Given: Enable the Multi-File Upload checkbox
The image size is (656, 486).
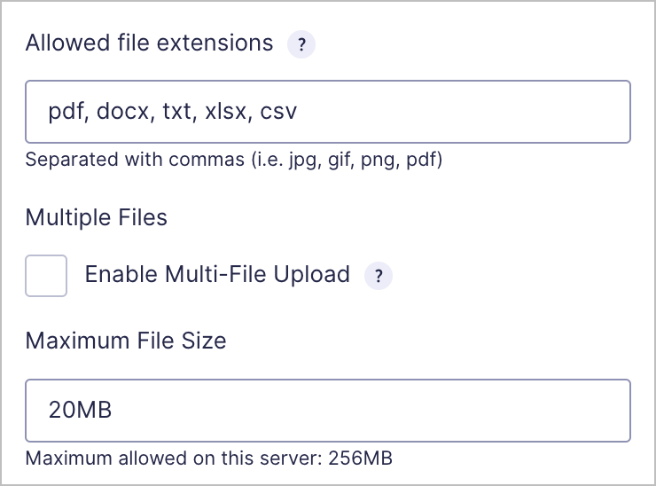Looking at the screenshot, I should click(46, 276).
